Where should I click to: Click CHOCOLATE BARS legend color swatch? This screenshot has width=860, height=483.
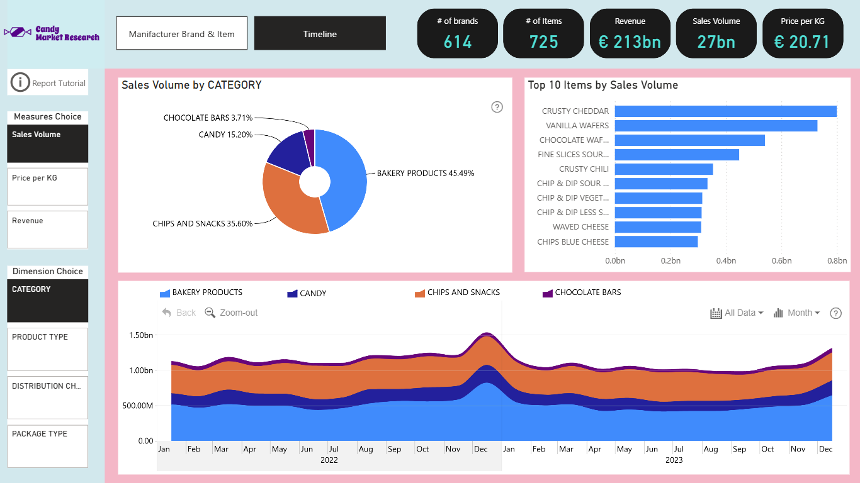(x=548, y=293)
